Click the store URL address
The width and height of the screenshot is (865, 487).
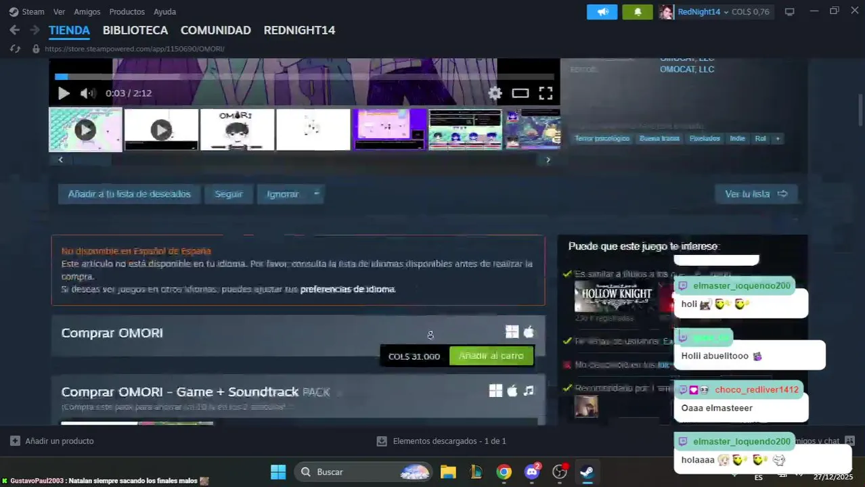point(135,49)
